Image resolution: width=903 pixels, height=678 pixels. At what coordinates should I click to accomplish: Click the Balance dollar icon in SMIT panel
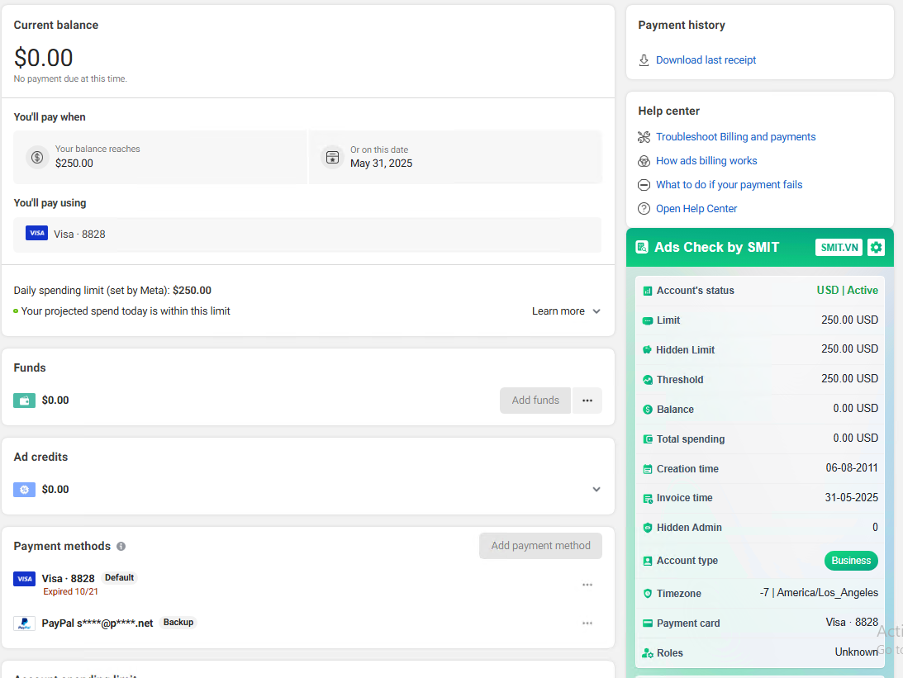point(648,410)
